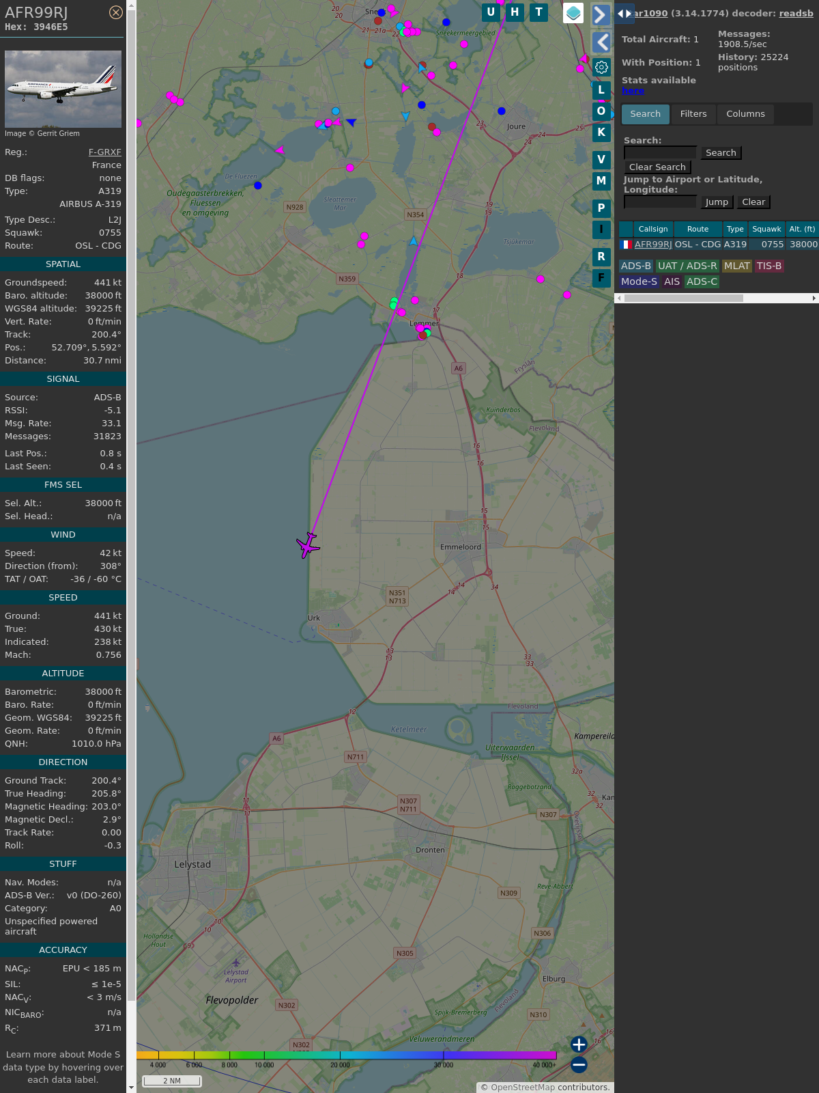Toggle the F follow button
The height and width of the screenshot is (1093, 819).
click(x=601, y=278)
